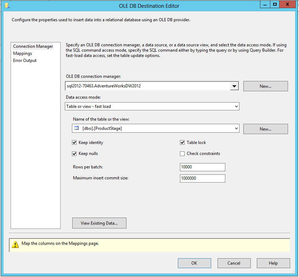The image size is (299, 277).
Task: Click the 'Maximum insert commit size:' label
Action: click(x=101, y=178)
